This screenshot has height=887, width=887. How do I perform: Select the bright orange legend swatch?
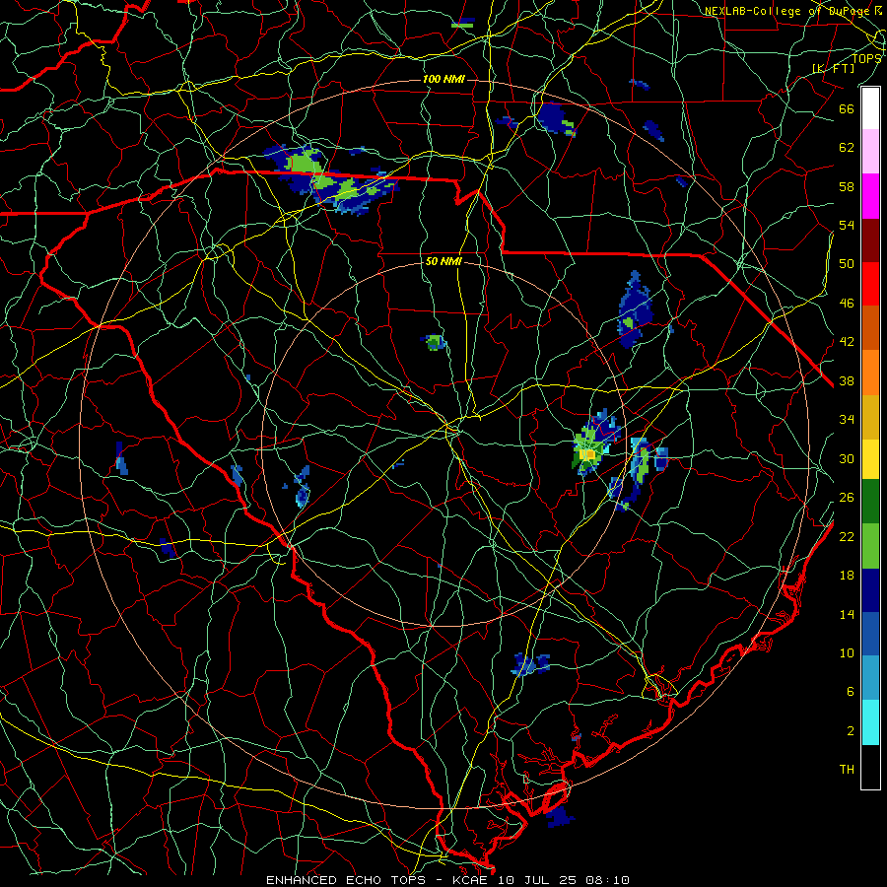870,373
